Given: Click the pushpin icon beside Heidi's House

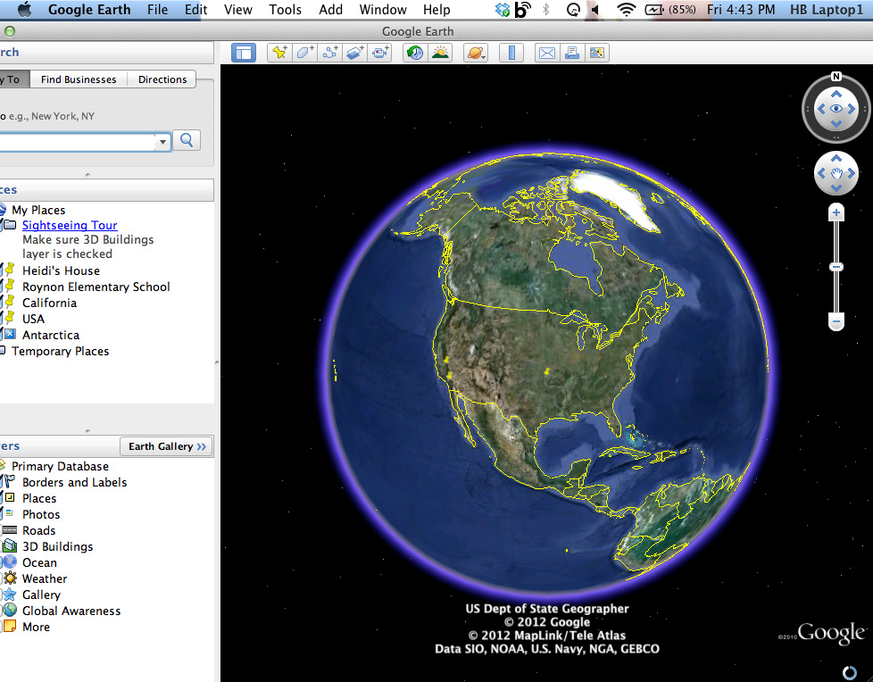Looking at the screenshot, I should tap(10, 270).
